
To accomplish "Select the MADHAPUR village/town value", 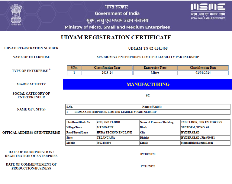I will [x=118, y=127].
